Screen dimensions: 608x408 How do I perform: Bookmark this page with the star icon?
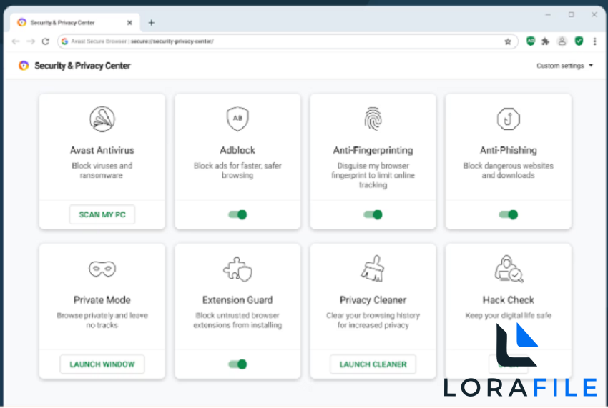(508, 41)
